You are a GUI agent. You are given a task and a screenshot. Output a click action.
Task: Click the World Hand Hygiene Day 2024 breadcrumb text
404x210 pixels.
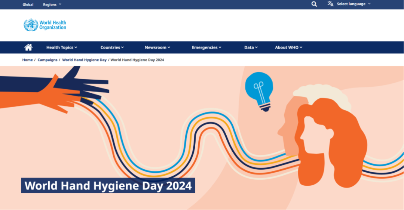pyautogui.click(x=137, y=60)
